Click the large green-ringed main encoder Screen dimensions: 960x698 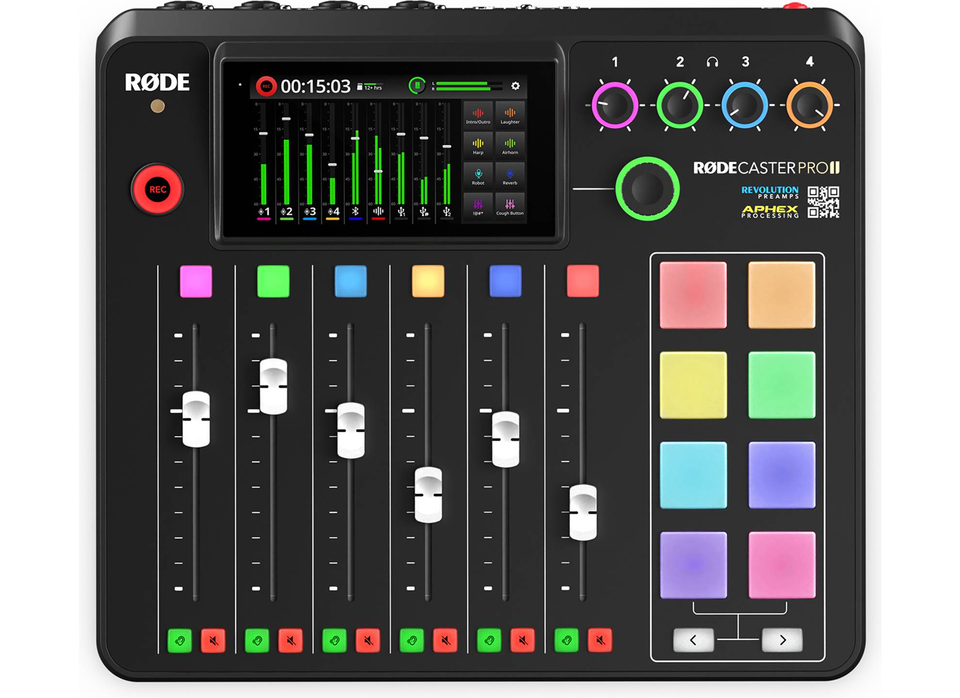647,189
